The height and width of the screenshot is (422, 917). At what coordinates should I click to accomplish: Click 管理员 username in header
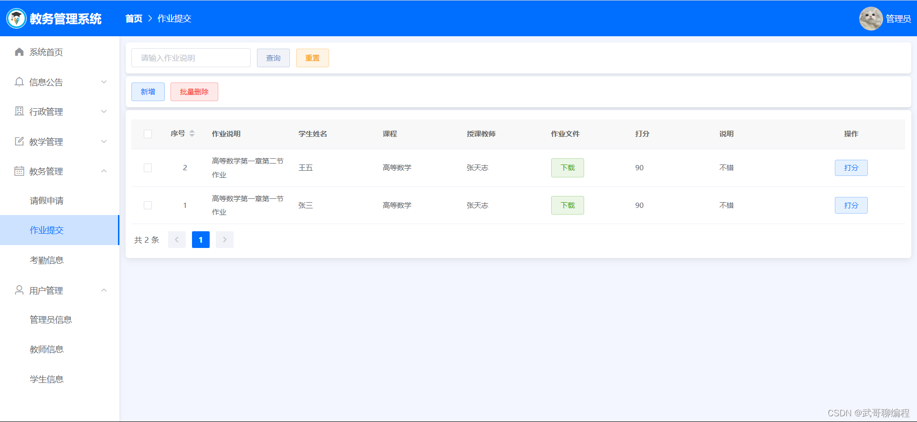pos(898,19)
